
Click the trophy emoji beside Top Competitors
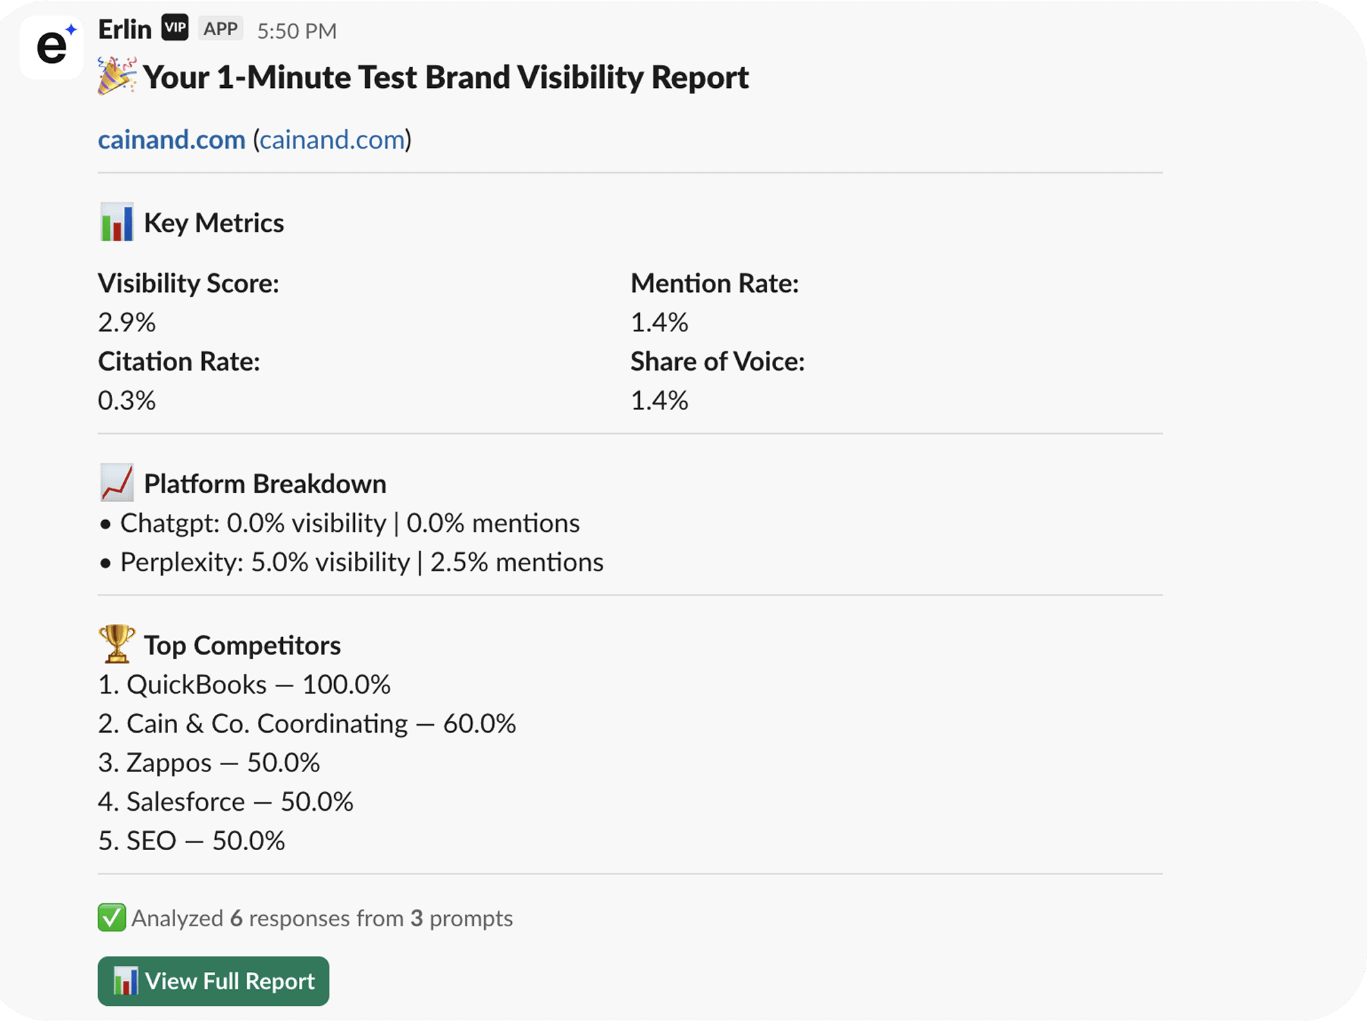(117, 644)
